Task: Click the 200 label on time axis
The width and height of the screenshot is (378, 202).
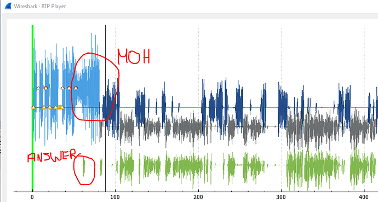Action: (198, 197)
